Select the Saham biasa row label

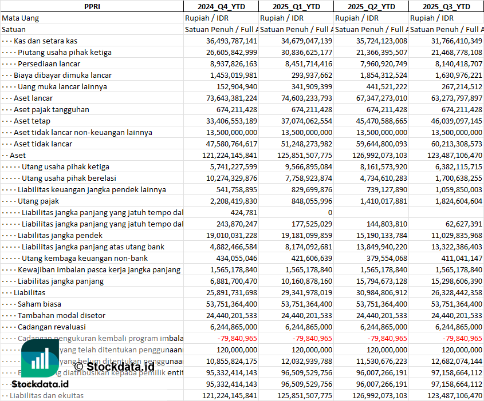click(39, 304)
